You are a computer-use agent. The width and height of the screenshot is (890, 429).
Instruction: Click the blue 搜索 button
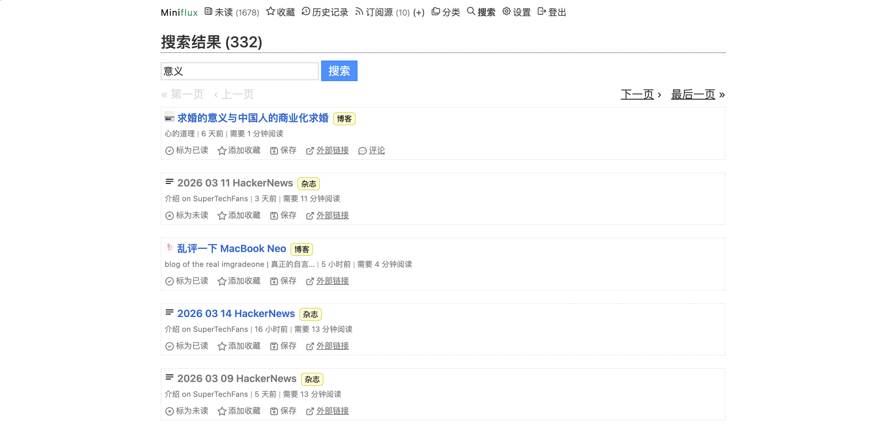click(x=339, y=71)
